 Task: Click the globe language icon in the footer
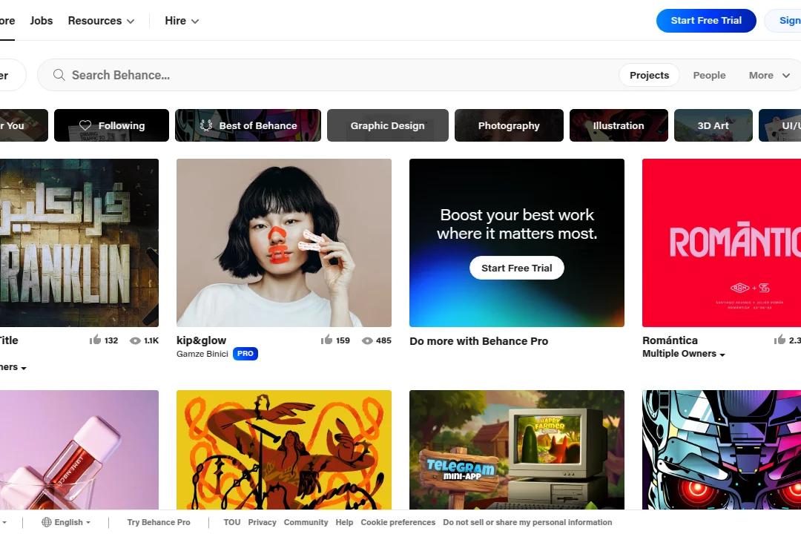pyautogui.click(x=46, y=522)
